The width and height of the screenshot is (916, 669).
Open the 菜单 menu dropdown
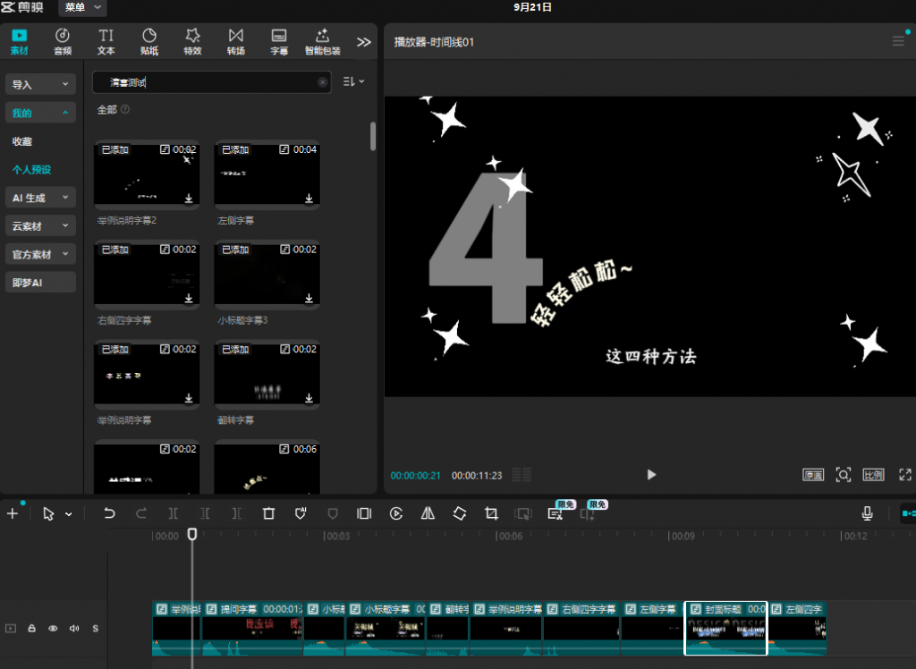coord(82,8)
